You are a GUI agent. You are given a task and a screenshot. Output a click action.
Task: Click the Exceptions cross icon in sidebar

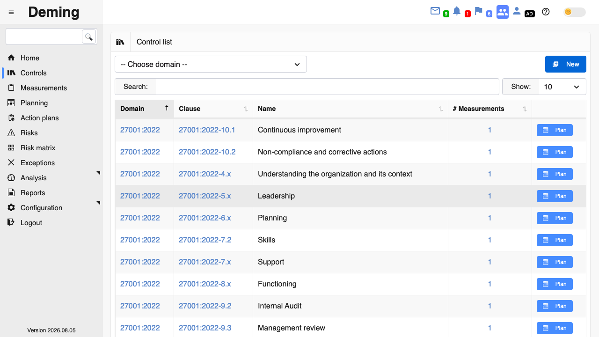click(11, 163)
